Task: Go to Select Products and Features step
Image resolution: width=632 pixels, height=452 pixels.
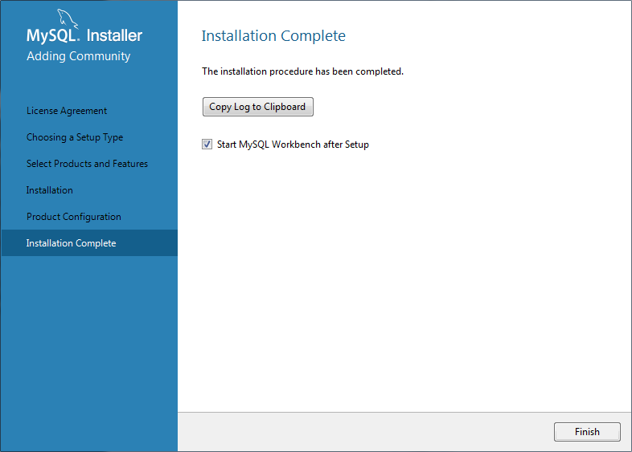Action: click(x=87, y=164)
